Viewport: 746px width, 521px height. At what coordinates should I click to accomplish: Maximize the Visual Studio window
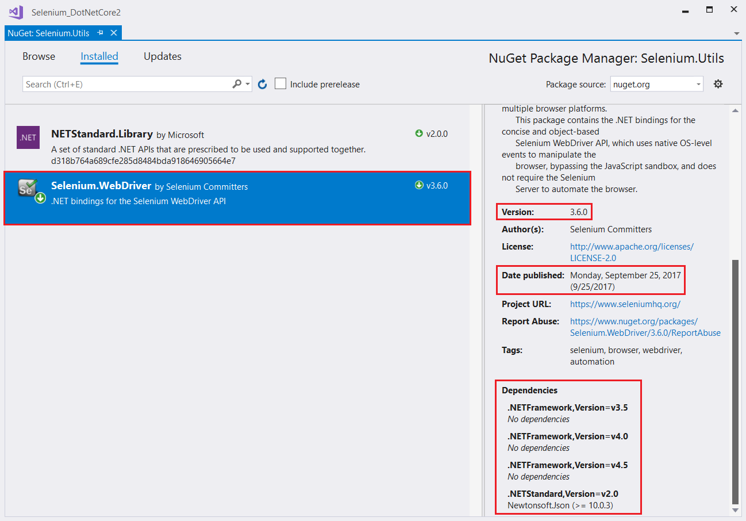coord(709,10)
